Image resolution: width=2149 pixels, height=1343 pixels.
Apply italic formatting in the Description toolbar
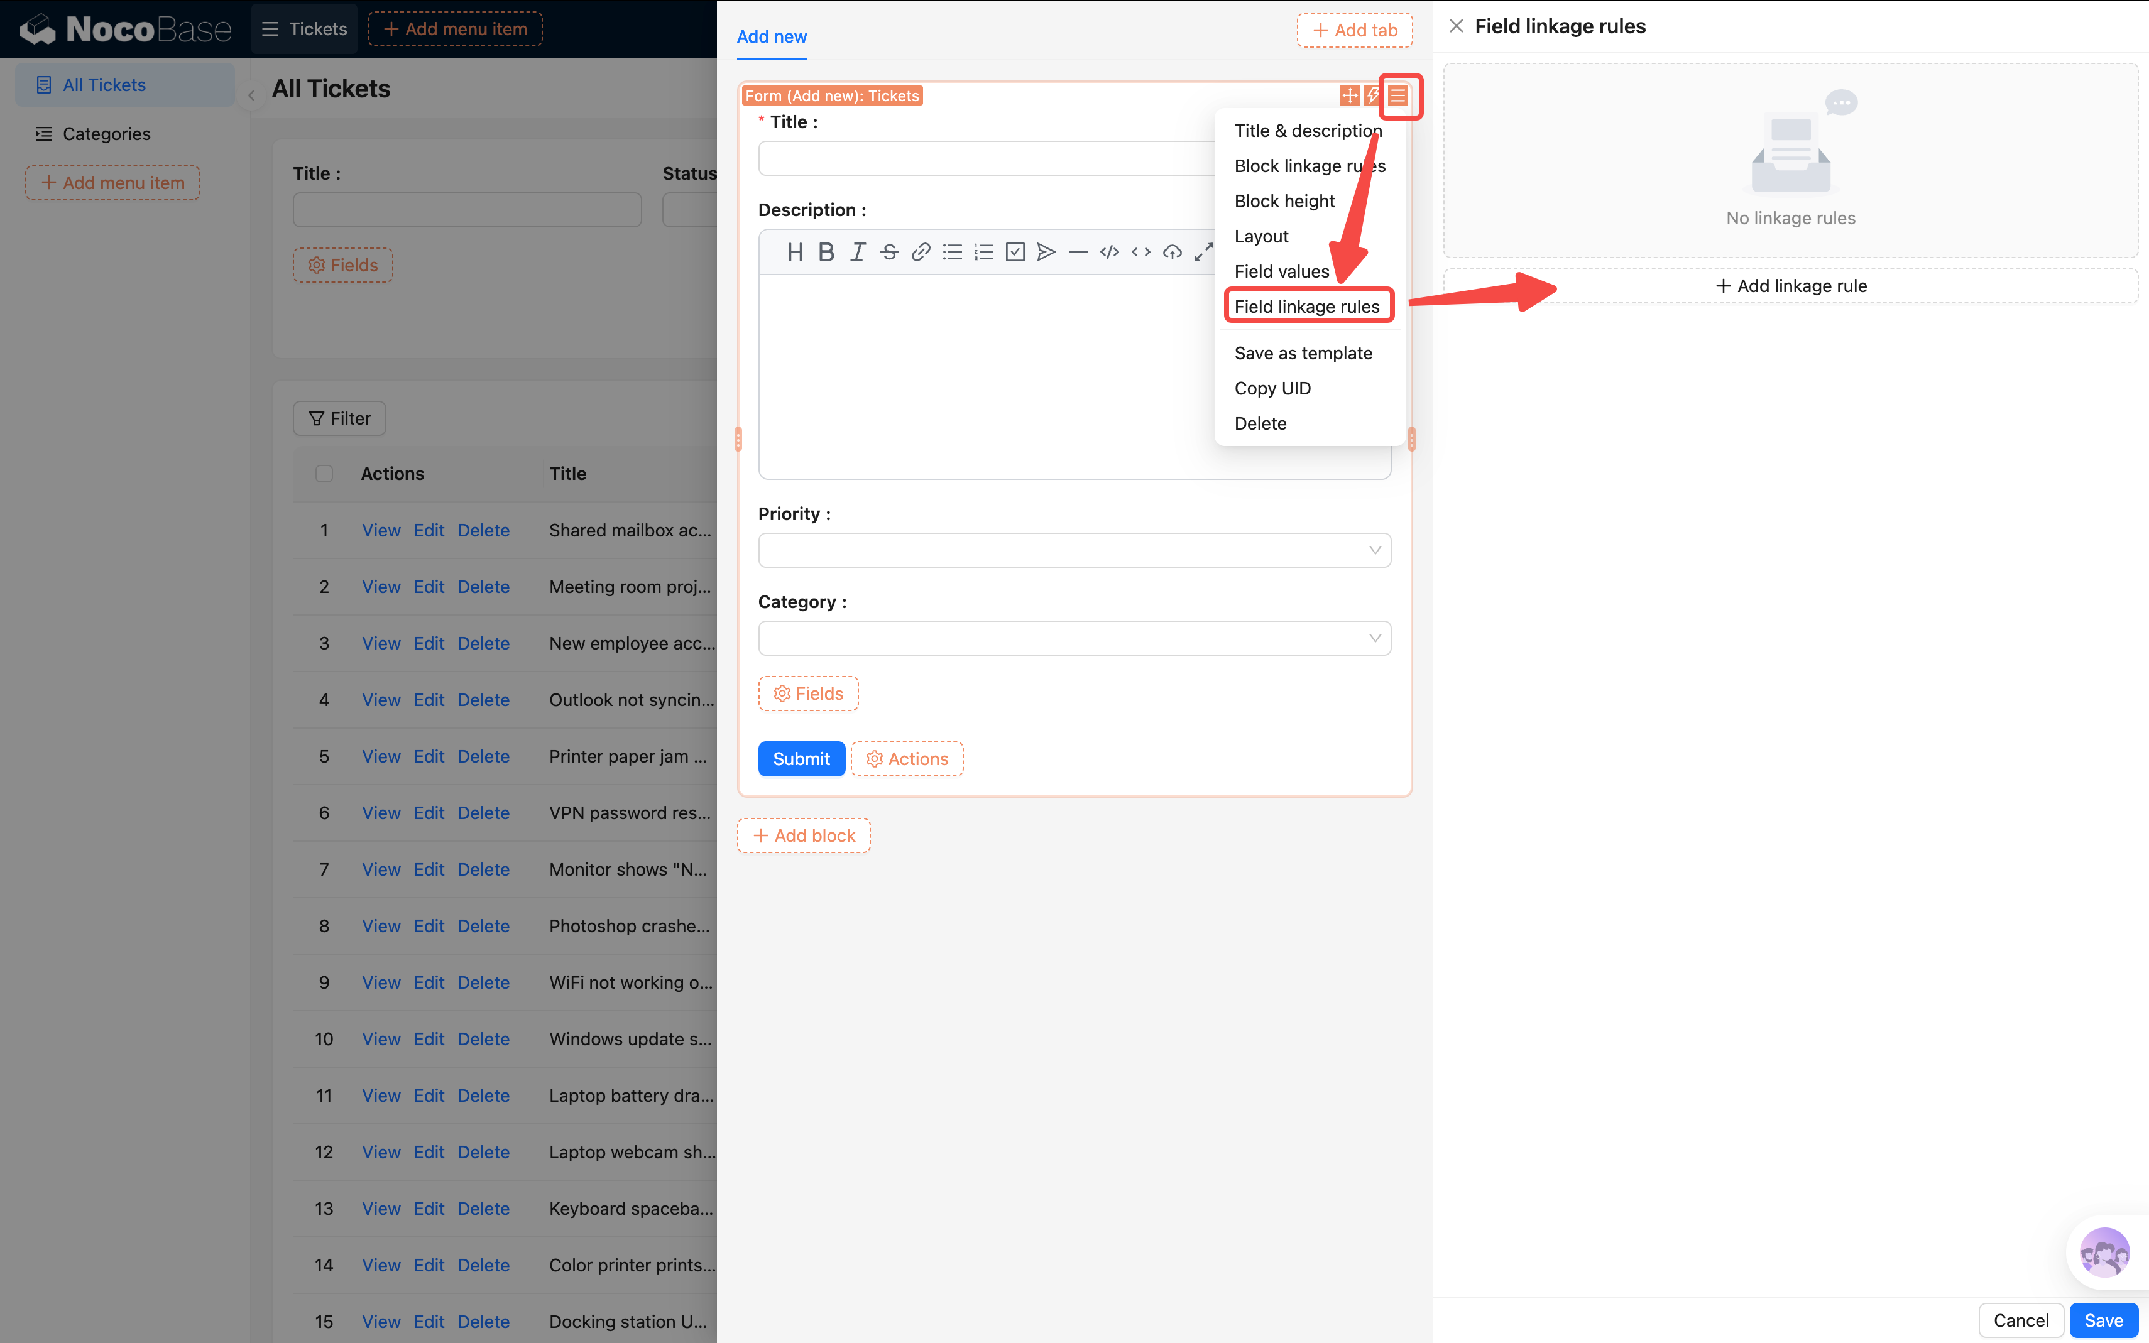[x=857, y=253]
